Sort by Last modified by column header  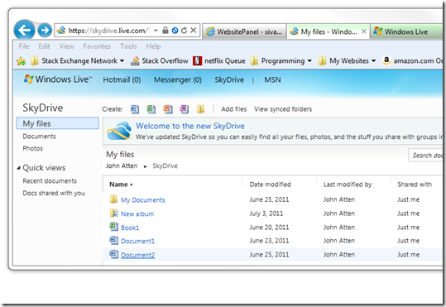click(348, 185)
